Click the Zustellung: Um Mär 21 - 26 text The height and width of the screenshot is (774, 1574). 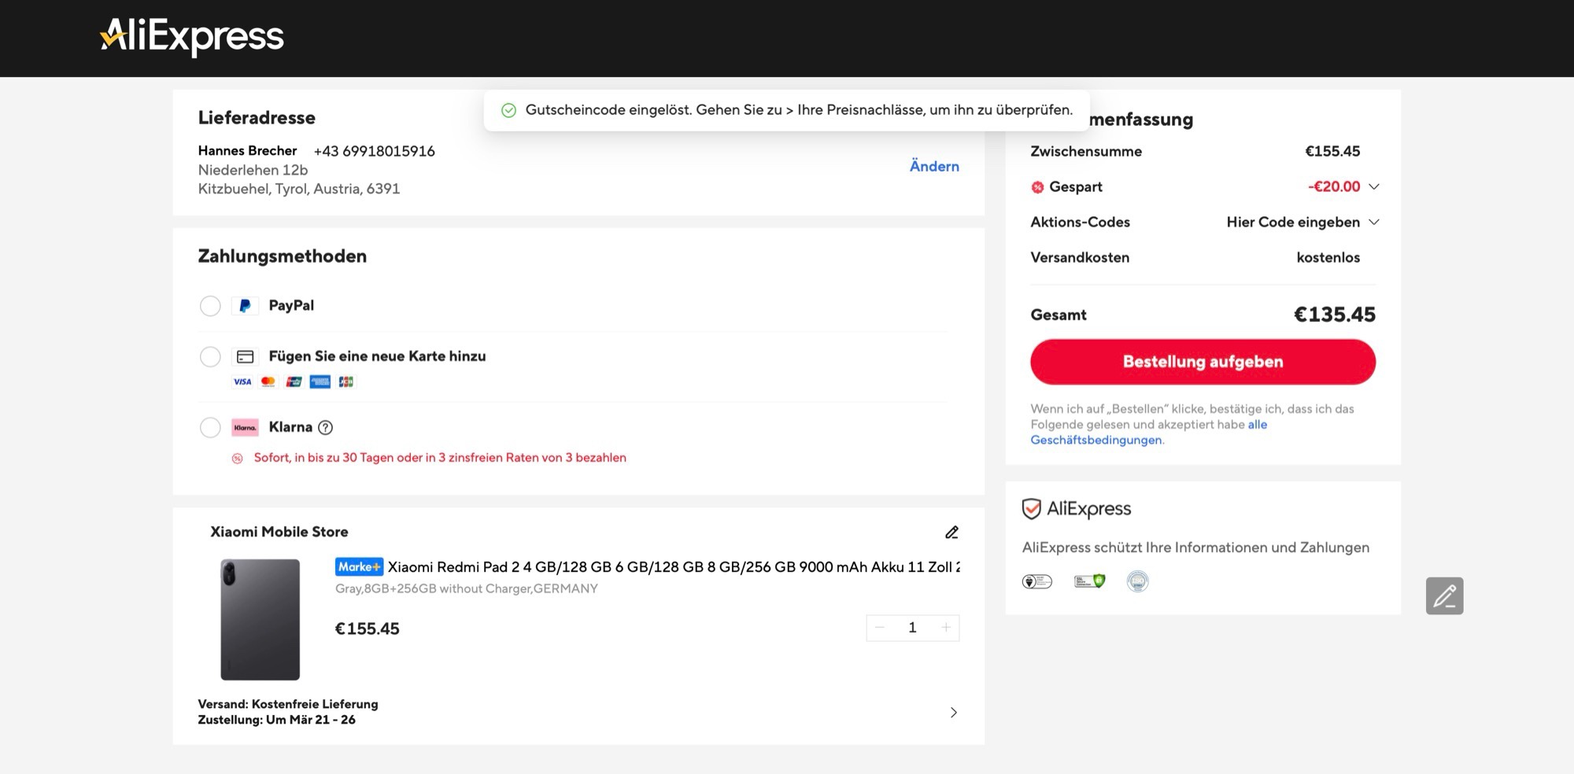[x=277, y=720]
